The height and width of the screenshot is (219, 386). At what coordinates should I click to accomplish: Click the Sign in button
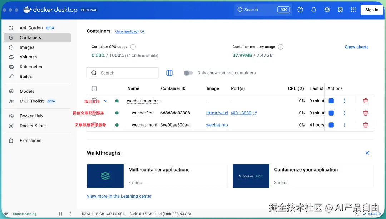point(372,10)
